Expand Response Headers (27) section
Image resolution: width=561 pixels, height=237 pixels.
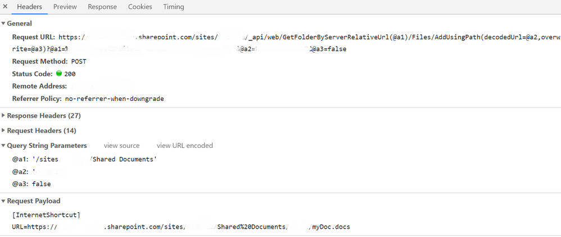[x=41, y=116]
